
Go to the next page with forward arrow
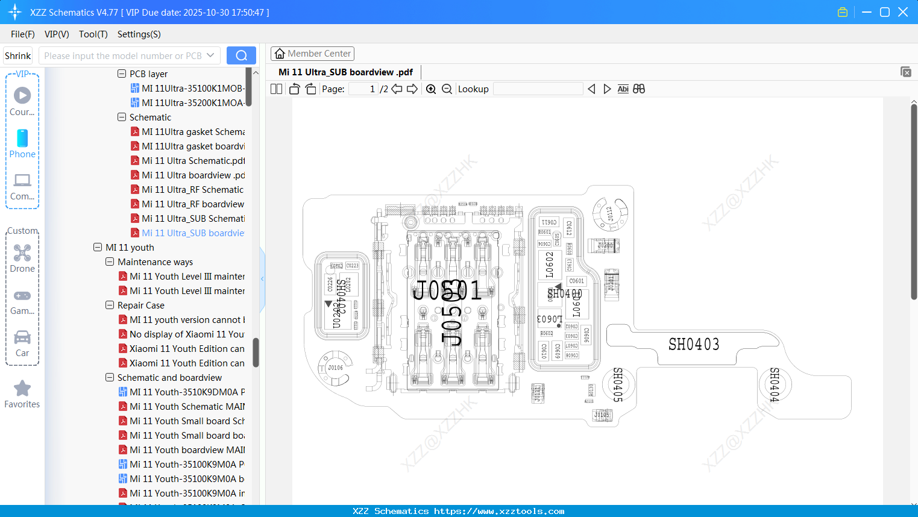coord(413,89)
